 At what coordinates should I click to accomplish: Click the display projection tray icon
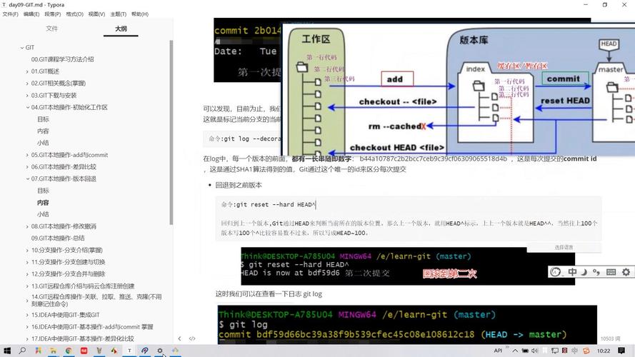[555, 351]
